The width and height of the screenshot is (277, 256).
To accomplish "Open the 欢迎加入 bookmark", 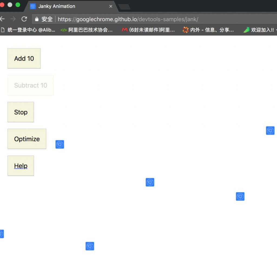I will point(259,30).
